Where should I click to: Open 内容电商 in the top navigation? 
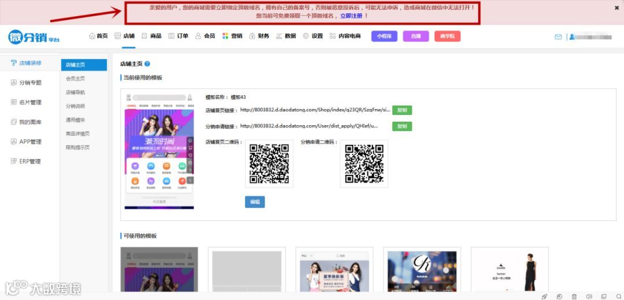click(345, 36)
